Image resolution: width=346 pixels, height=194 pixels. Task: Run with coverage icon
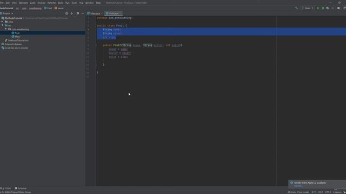coord(328,8)
